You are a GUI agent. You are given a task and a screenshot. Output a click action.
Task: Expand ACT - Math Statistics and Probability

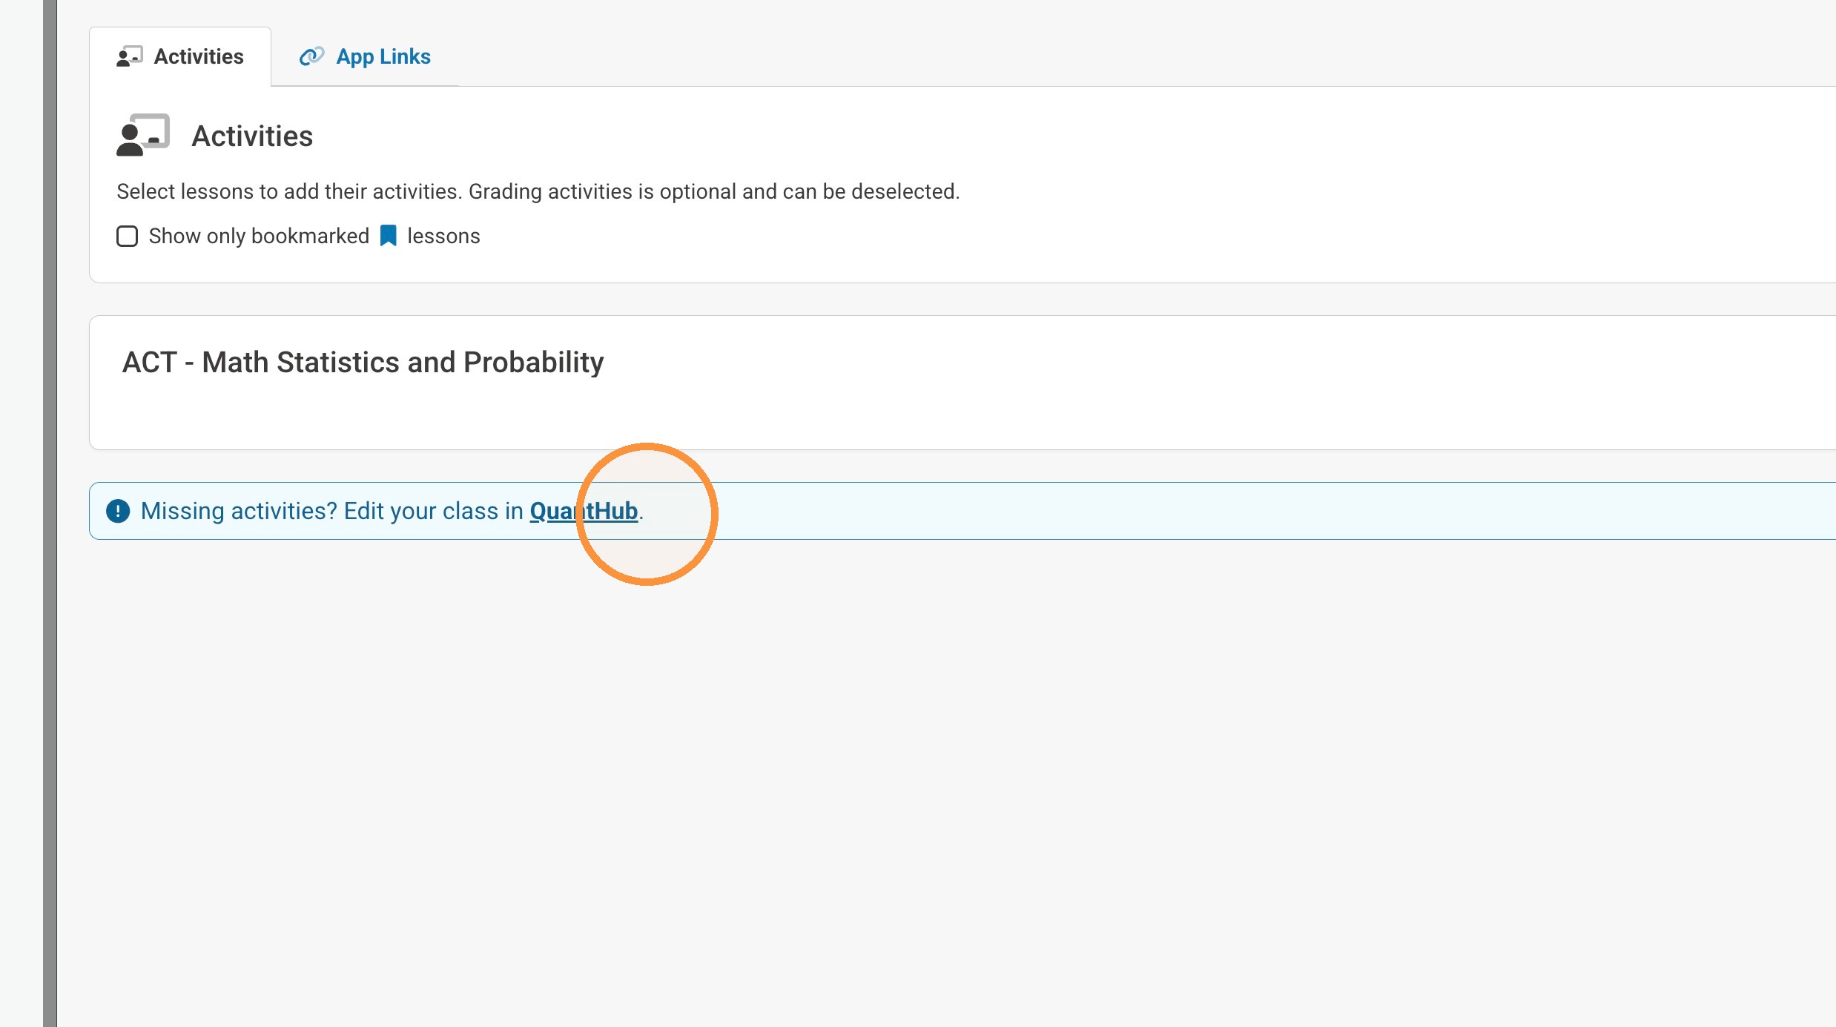click(x=363, y=362)
